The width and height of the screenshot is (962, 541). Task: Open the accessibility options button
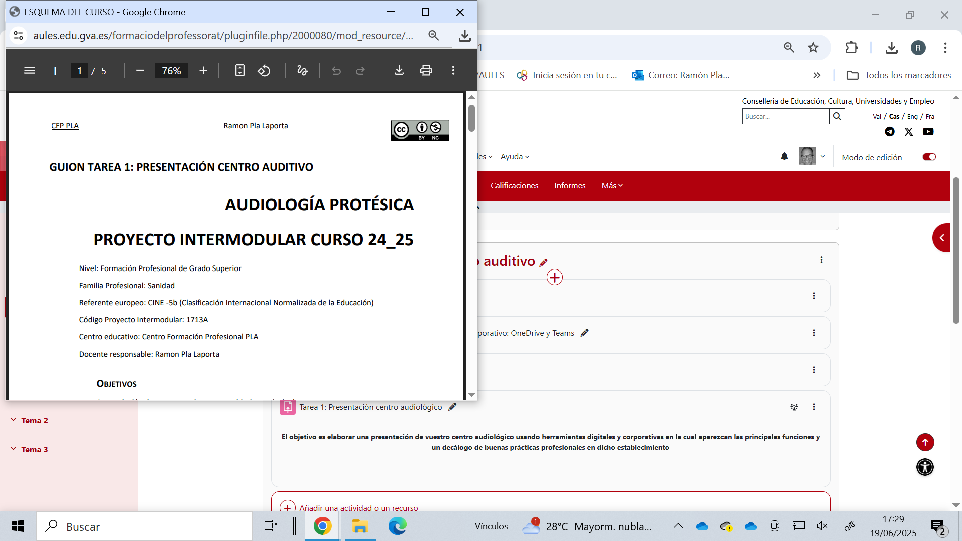[x=925, y=467]
